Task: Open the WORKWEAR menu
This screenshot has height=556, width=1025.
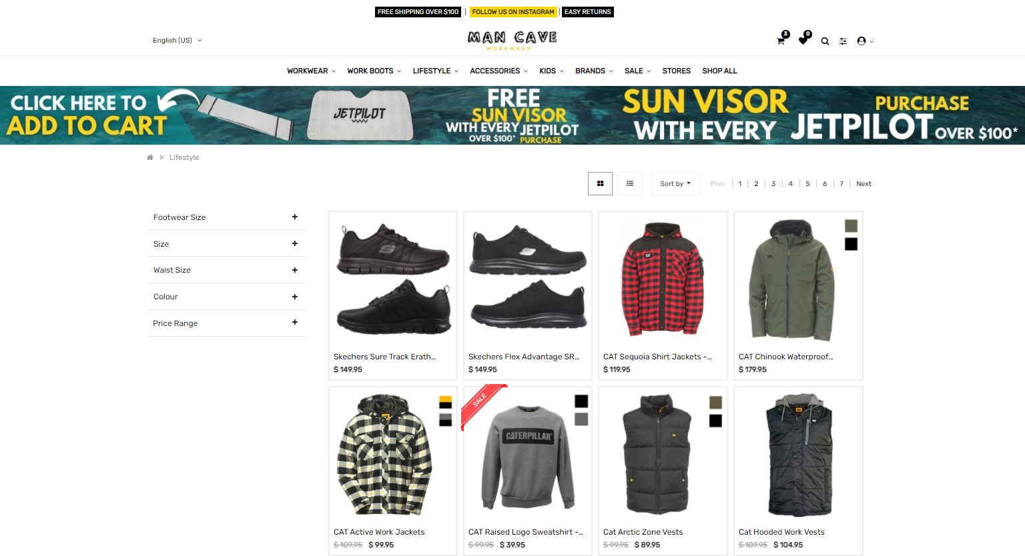Action: coord(311,71)
